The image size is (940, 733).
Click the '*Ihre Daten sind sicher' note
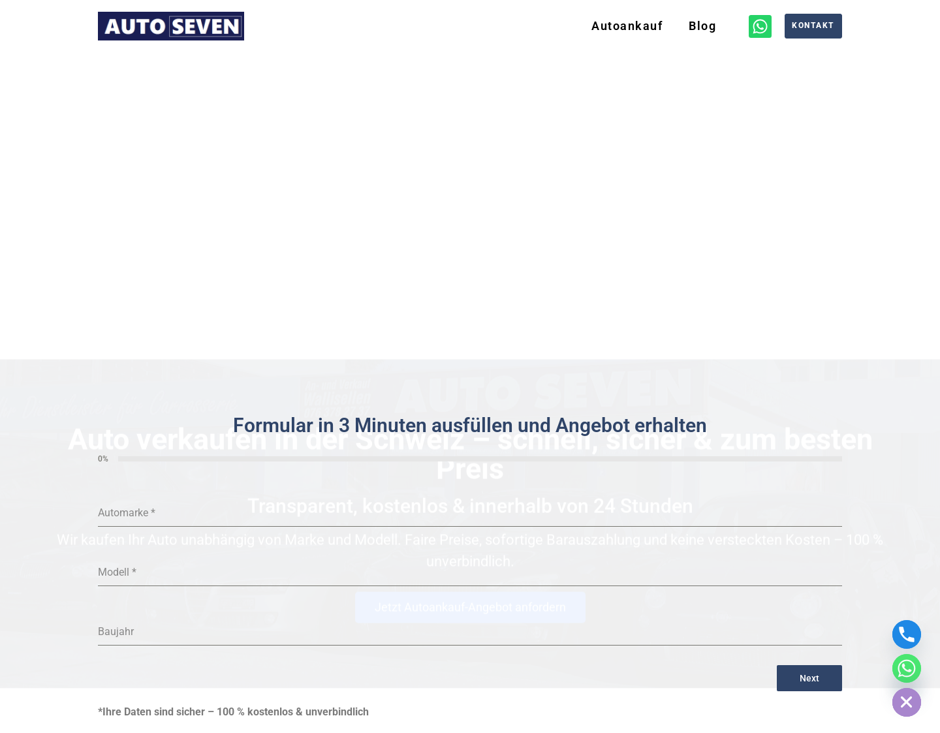233,712
